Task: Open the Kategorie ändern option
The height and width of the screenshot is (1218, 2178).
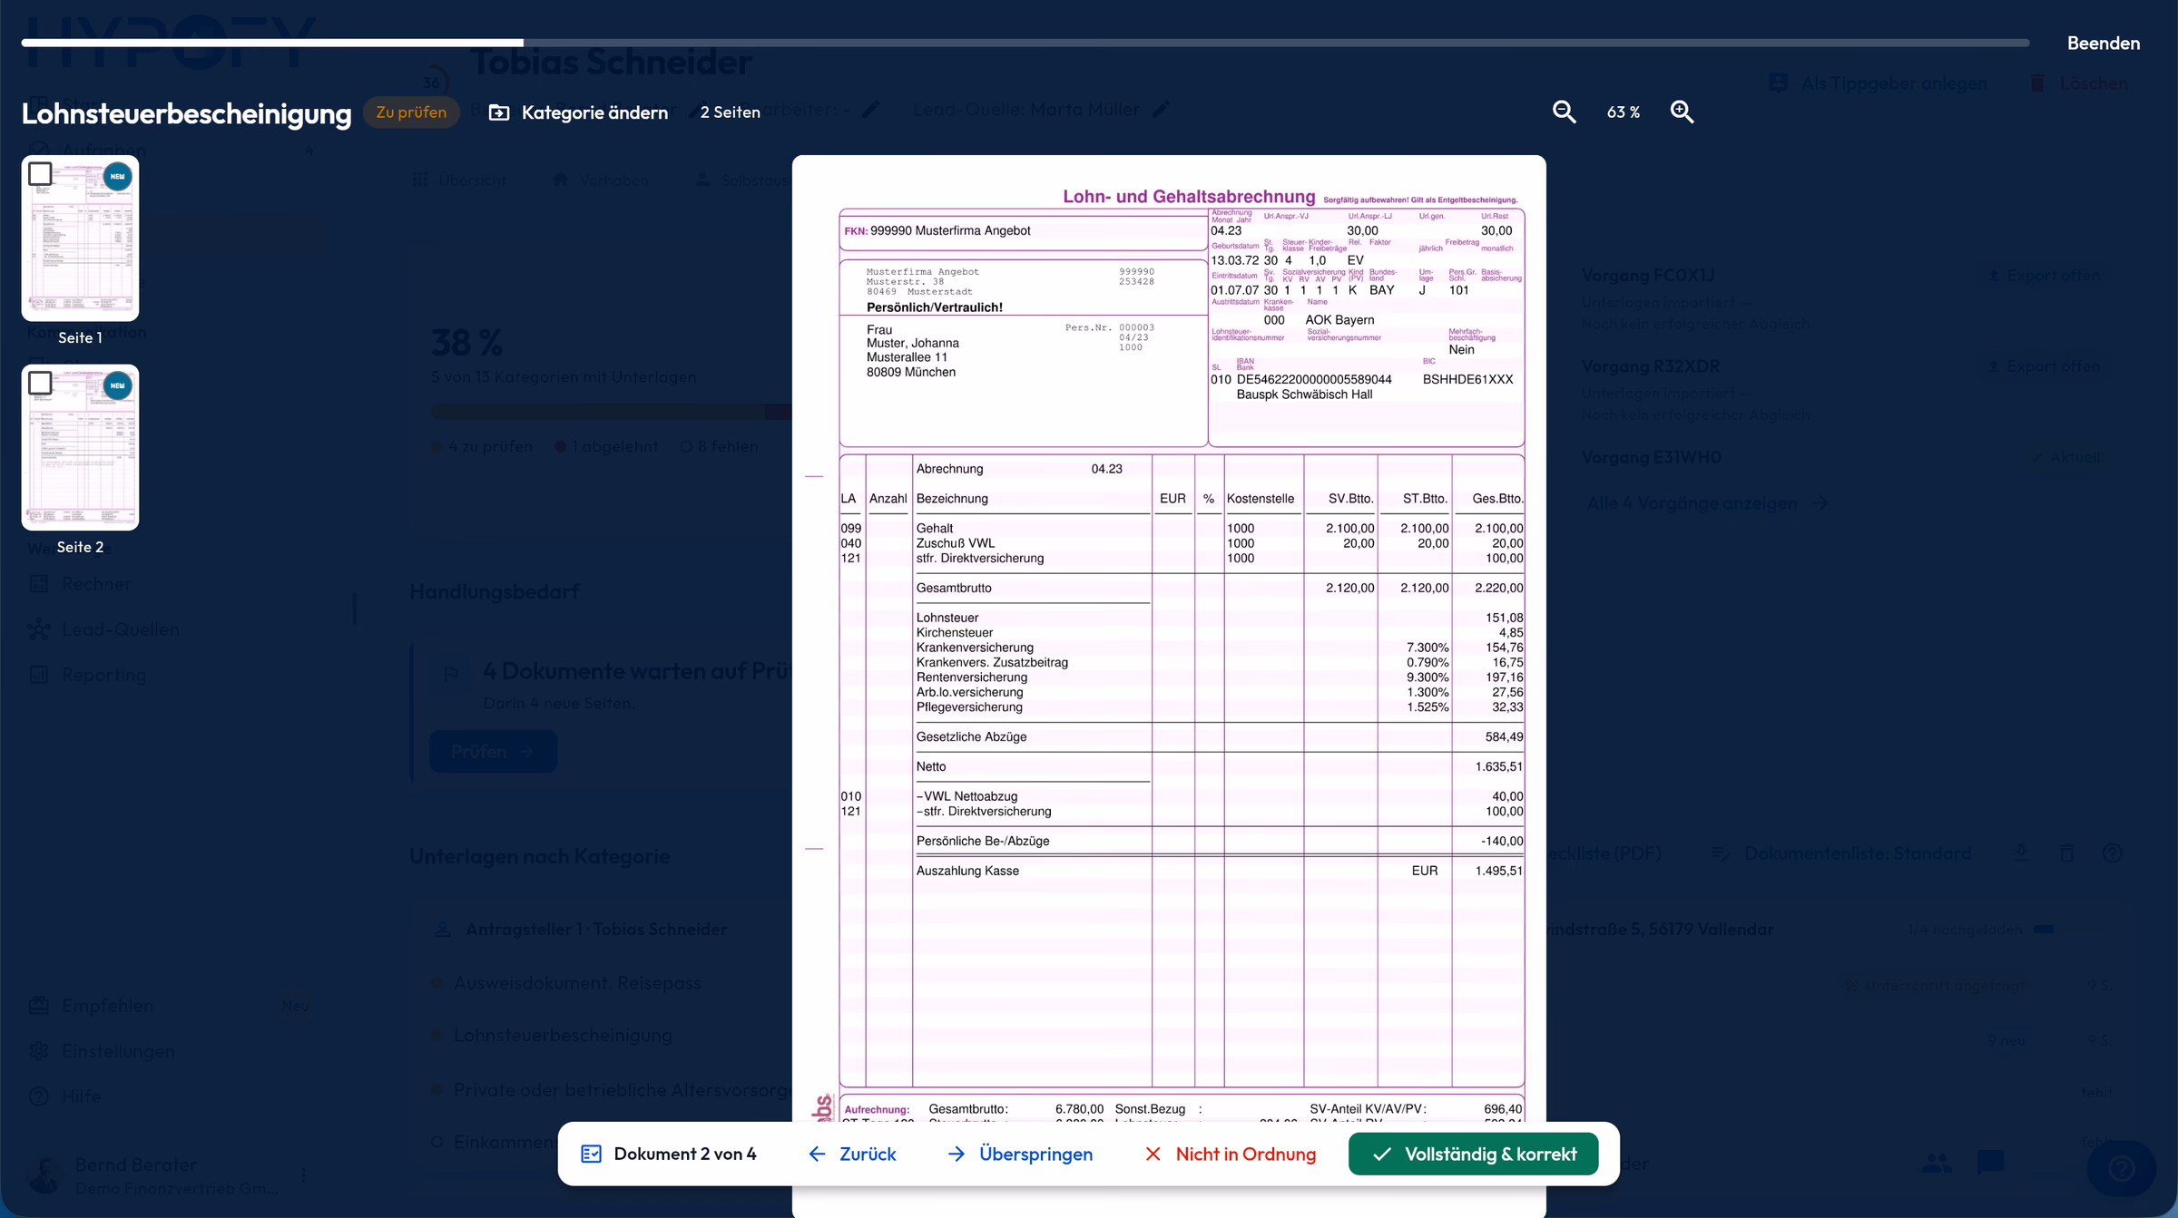Action: (578, 112)
